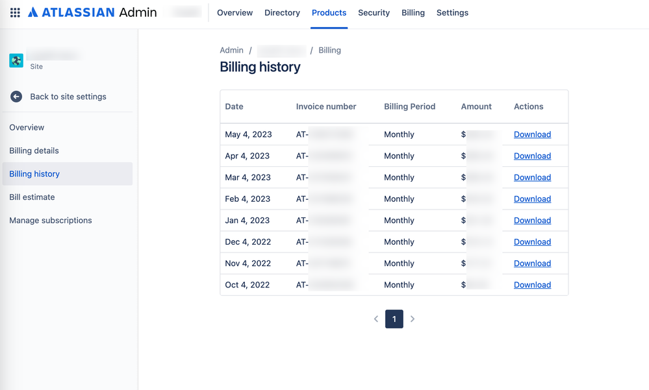649x390 pixels.
Task: Open Manage subscriptions in sidebar
Action: [x=68, y=220]
